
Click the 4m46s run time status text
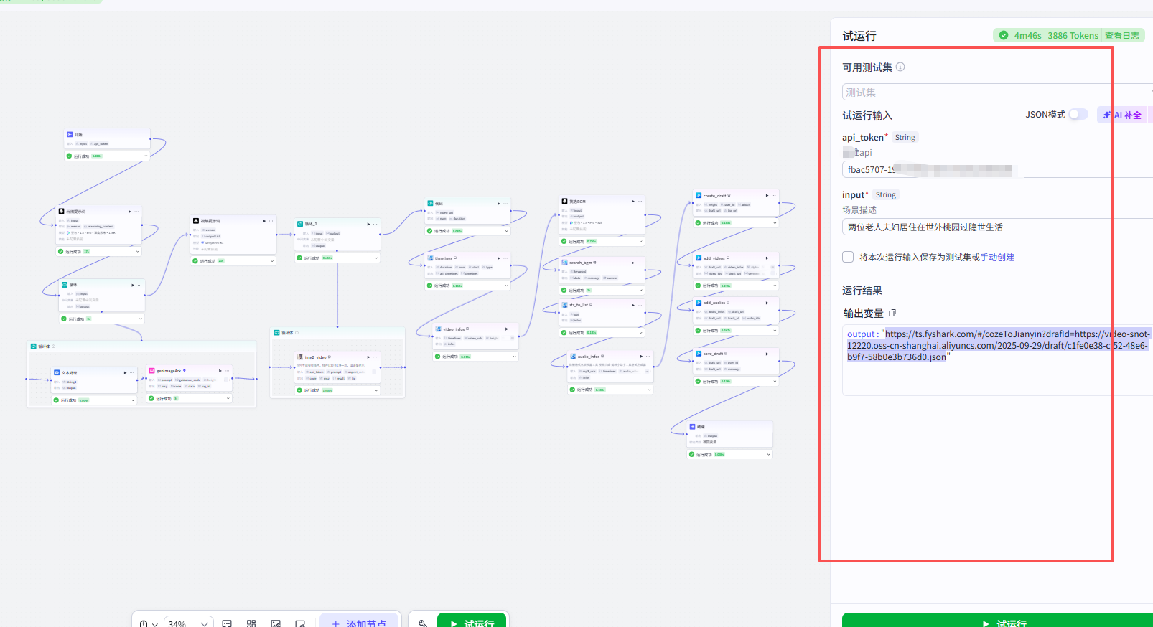pyautogui.click(x=1027, y=35)
